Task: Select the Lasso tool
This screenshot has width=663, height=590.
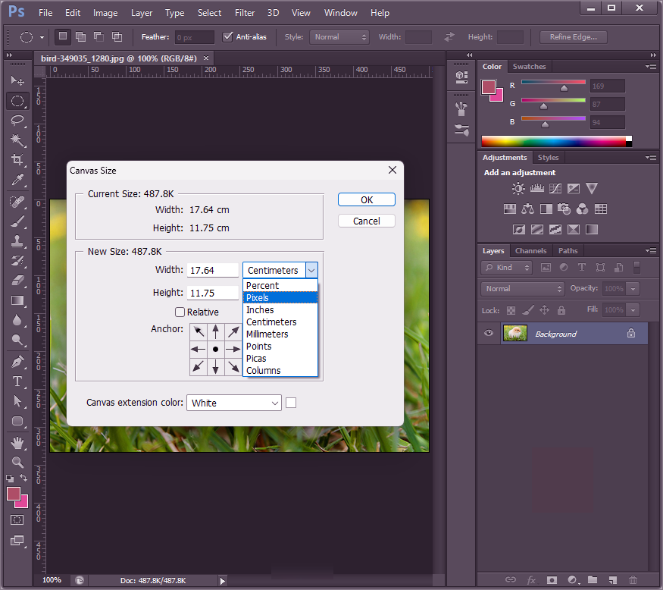Action: click(x=17, y=121)
